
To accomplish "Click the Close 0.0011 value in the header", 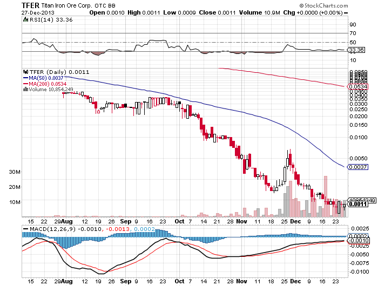I will pyautogui.click(x=217, y=12).
